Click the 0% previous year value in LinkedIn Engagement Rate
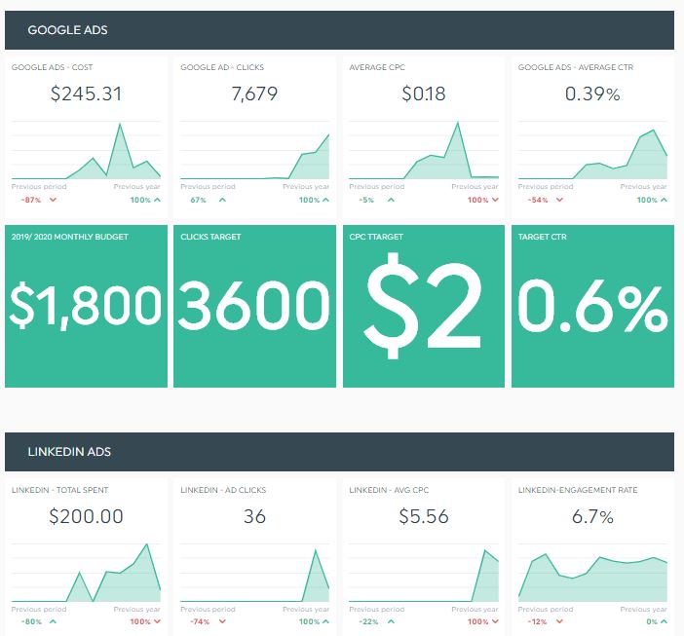This screenshot has width=684, height=636. point(652,622)
